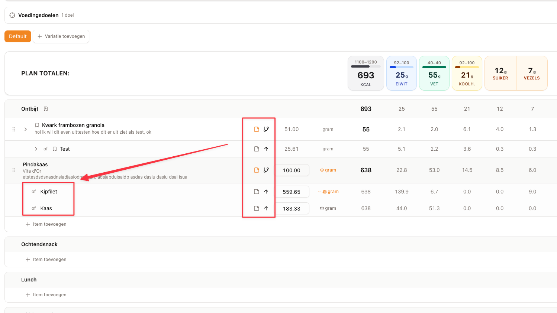Click the branch icon on the Pindakaas row

coord(266,170)
